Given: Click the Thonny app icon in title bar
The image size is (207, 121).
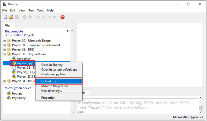Looking at the screenshot, I should [x=4, y=4].
